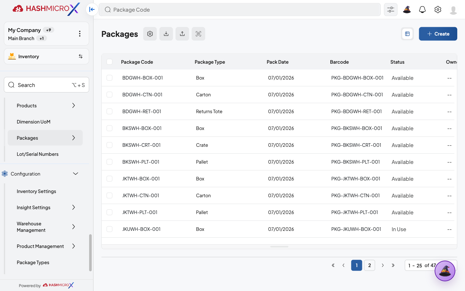Viewport: 465px width, 291px height.
Task: Expand the Warehouse Management chevron
Action: (74, 227)
